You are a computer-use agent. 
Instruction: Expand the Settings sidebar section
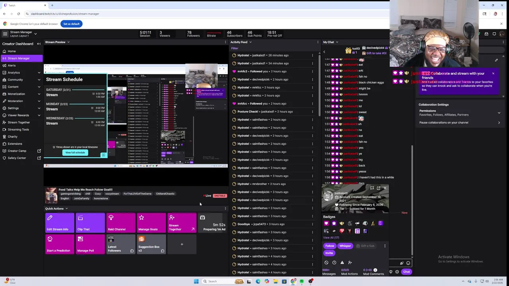coord(39,108)
